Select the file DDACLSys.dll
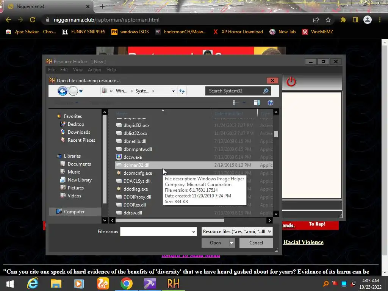 (x=137, y=181)
